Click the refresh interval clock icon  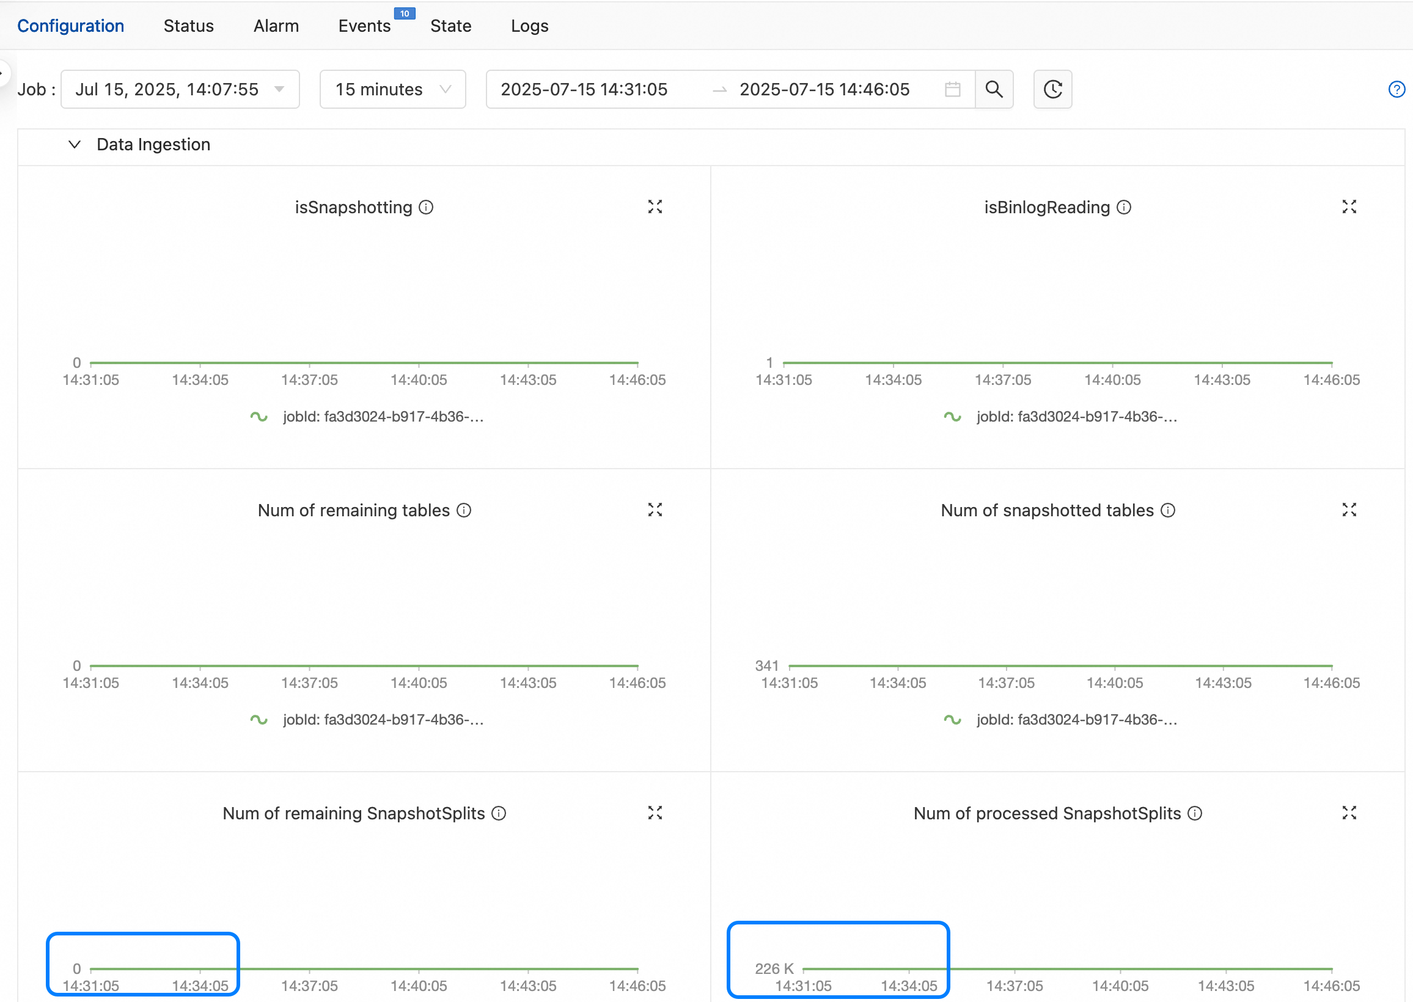tap(1052, 89)
